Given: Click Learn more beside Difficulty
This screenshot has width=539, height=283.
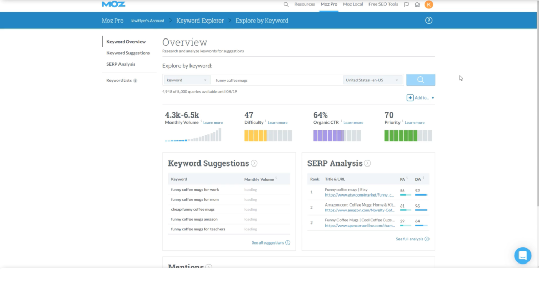Looking at the screenshot, I should [x=278, y=123].
